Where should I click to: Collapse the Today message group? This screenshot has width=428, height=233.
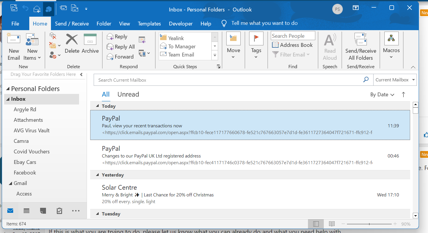click(98, 106)
